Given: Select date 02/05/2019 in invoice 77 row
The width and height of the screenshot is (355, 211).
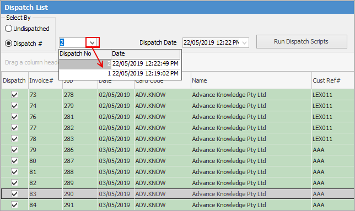Looking at the screenshot, I should point(116,128).
